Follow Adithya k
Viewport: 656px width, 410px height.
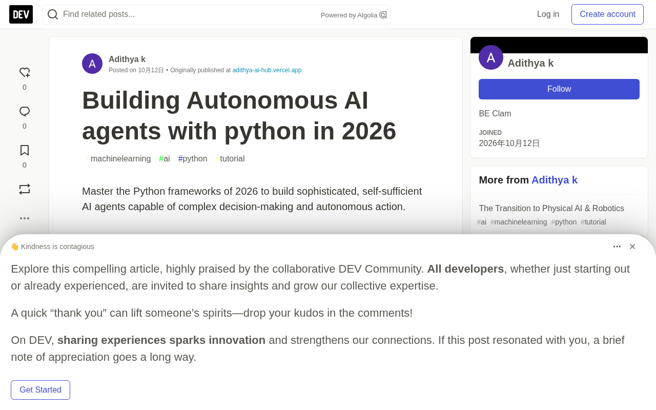pyautogui.click(x=559, y=89)
